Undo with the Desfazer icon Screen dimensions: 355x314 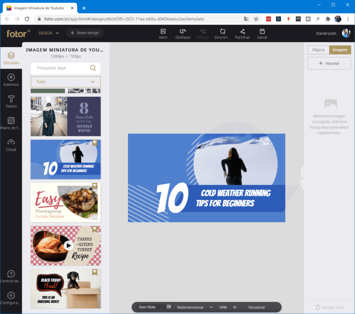pos(183,33)
